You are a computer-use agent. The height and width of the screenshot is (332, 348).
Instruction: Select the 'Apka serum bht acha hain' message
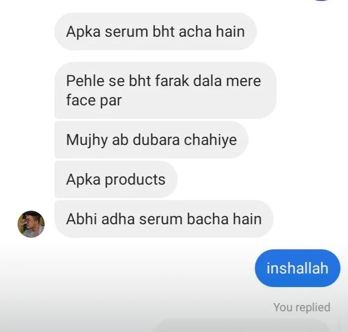(155, 31)
